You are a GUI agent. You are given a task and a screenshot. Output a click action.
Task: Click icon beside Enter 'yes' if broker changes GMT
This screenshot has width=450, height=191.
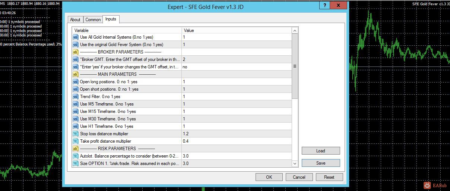tap(75, 67)
